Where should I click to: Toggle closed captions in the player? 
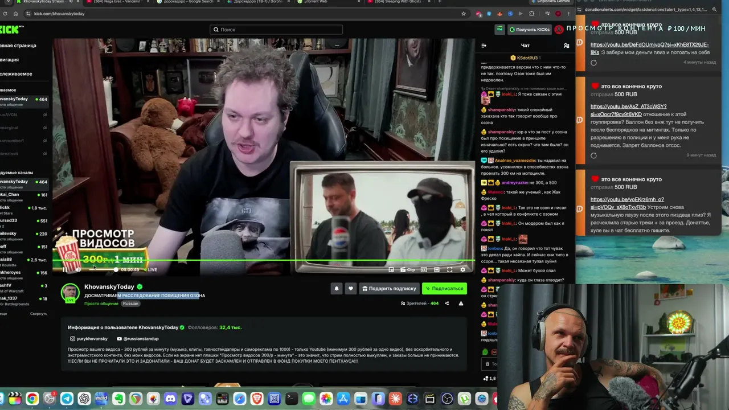(424, 269)
